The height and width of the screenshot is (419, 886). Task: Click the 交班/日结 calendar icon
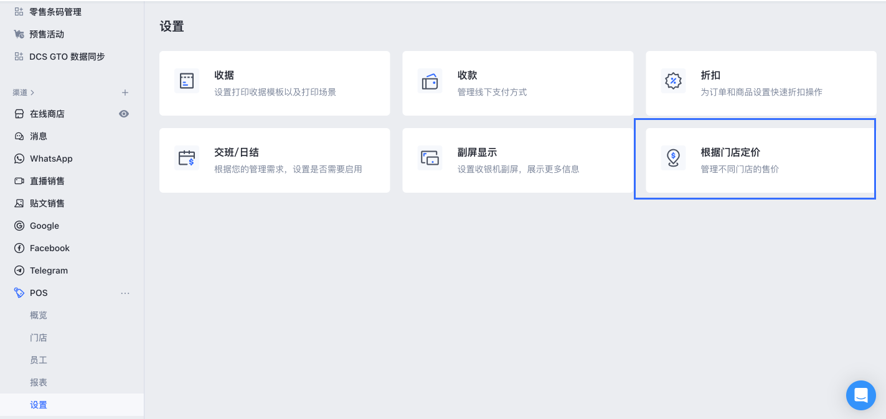(x=187, y=158)
